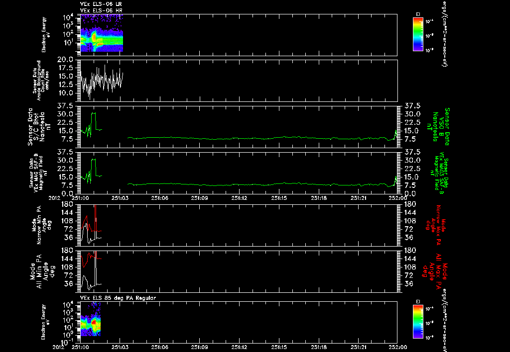Click the VEx ELS-06 HR title text
Viewport: 510px width, 352px height.
[x=101, y=11]
